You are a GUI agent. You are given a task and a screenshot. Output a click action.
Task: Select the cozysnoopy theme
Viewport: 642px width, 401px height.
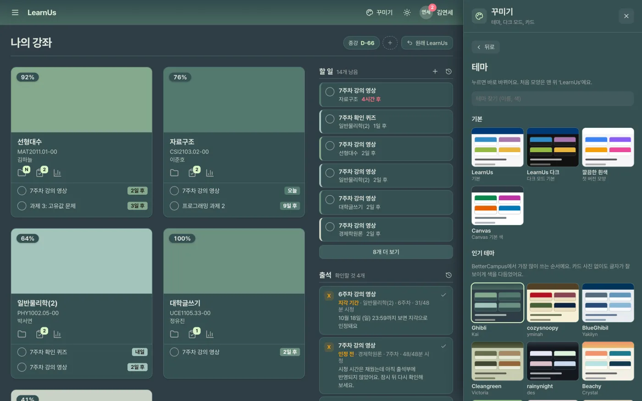[553, 302]
